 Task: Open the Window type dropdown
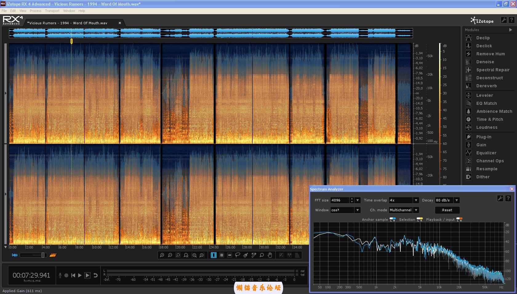click(358, 210)
